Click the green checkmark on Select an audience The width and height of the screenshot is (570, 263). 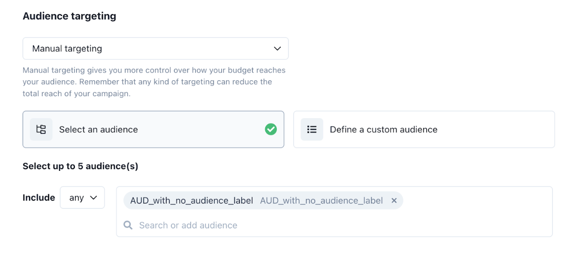point(271,129)
